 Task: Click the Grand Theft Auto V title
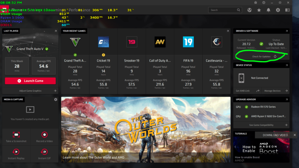click(30, 49)
